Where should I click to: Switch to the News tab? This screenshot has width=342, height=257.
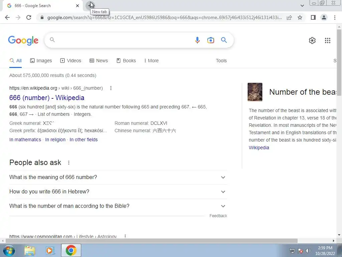coord(99,61)
